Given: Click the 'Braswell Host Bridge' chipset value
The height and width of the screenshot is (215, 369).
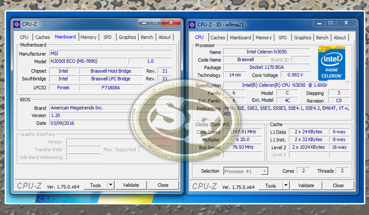Looking at the screenshot, I should pos(111,71).
